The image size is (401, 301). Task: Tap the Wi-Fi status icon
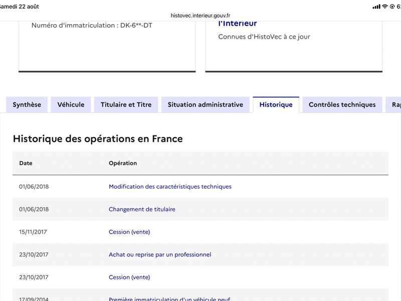pyautogui.click(x=384, y=7)
